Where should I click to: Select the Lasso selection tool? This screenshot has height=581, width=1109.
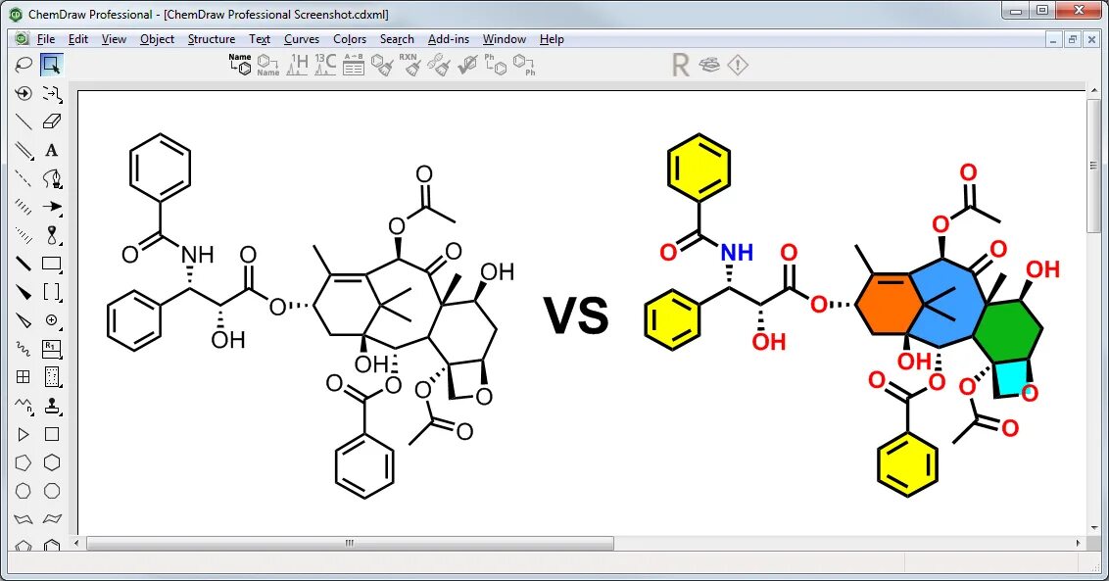[24, 65]
